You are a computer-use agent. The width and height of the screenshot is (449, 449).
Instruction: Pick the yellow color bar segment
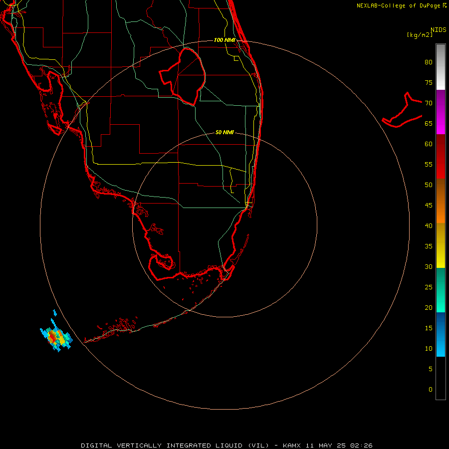pos(441,245)
